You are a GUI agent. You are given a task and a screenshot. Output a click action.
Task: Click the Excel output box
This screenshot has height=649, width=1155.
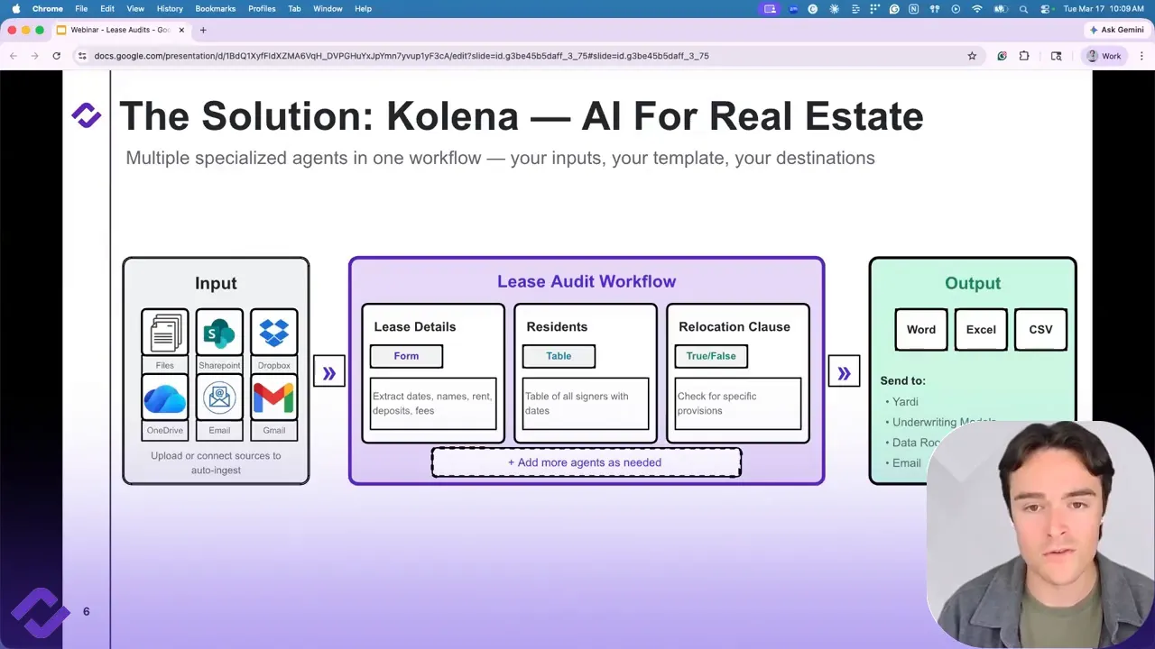981,330
